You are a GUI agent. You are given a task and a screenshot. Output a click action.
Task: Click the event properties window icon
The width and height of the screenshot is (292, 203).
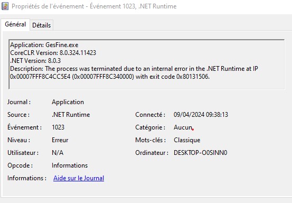[5, 6]
